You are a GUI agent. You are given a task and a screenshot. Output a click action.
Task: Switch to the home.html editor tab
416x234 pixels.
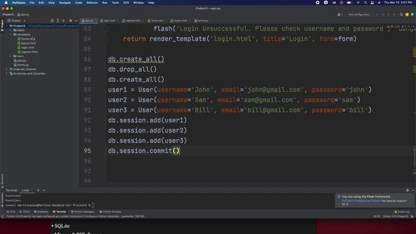point(157,20)
